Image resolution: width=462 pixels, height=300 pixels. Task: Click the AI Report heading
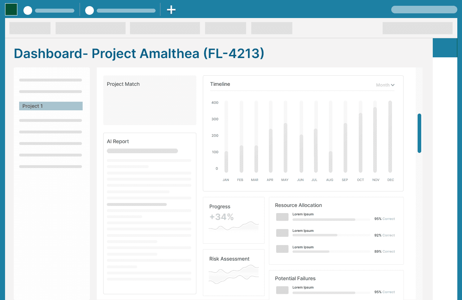tap(118, 141)
